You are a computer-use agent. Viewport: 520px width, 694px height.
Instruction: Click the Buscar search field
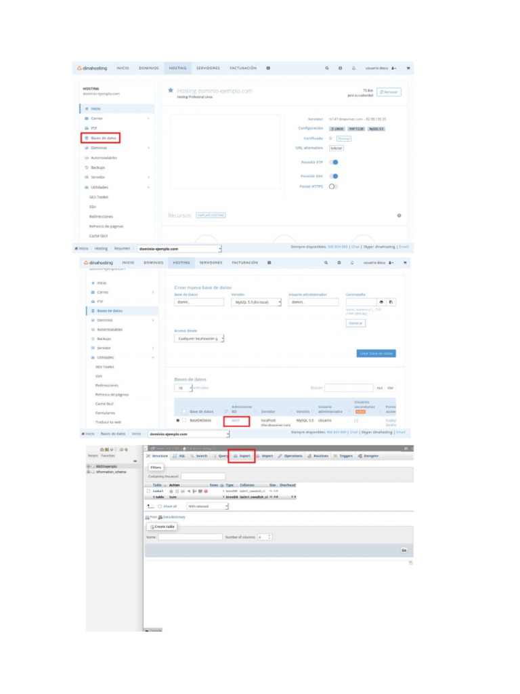point(349,388)
